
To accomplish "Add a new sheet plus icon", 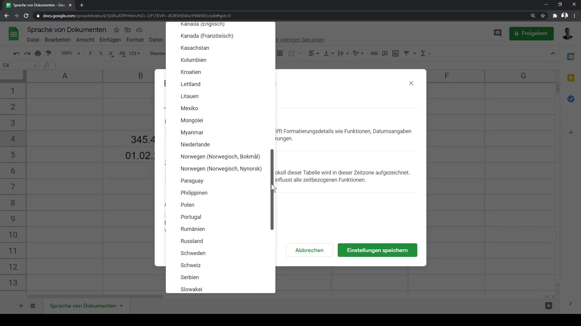I will (21, 306).
